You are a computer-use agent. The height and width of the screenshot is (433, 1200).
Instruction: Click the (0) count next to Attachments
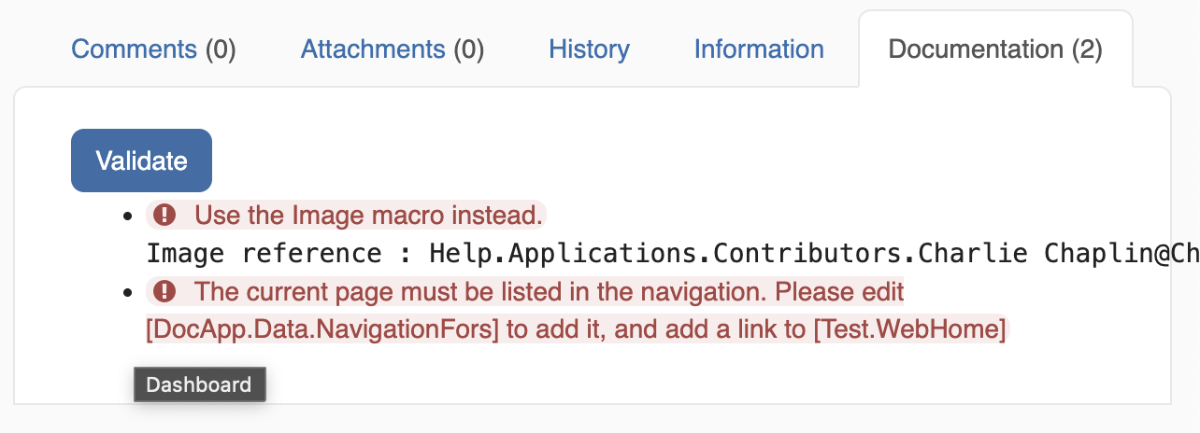tap(469, 49)
